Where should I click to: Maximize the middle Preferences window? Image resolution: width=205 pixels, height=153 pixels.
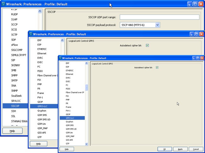point(196,34)
